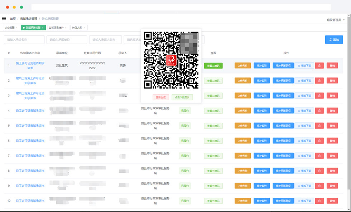Click 维护监管 in row 6
Image resolution: width=351 pixels, height=212 pixels.
pos(262,141)
